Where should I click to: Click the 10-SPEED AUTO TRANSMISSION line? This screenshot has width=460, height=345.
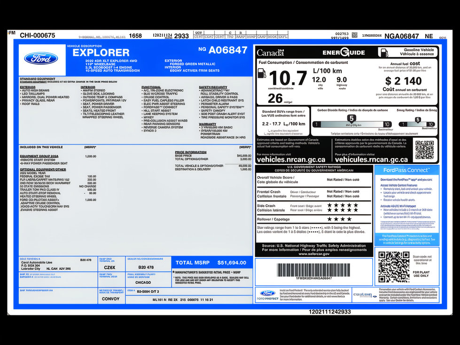tap(112, 71)
